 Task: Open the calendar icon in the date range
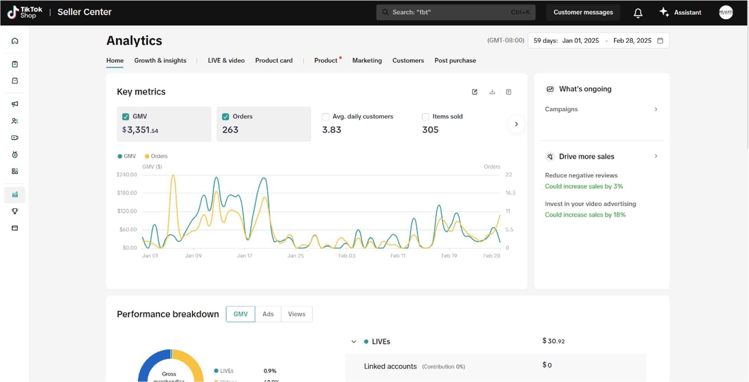(660, 41)
